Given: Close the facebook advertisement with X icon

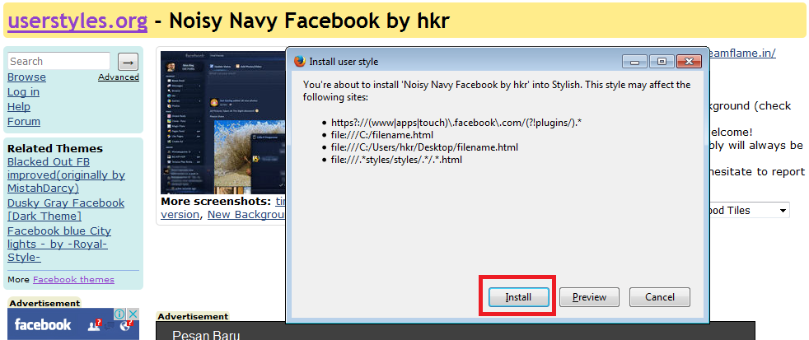Looking at the screenshot, I should pyautogui.click(x=133, y=314).
